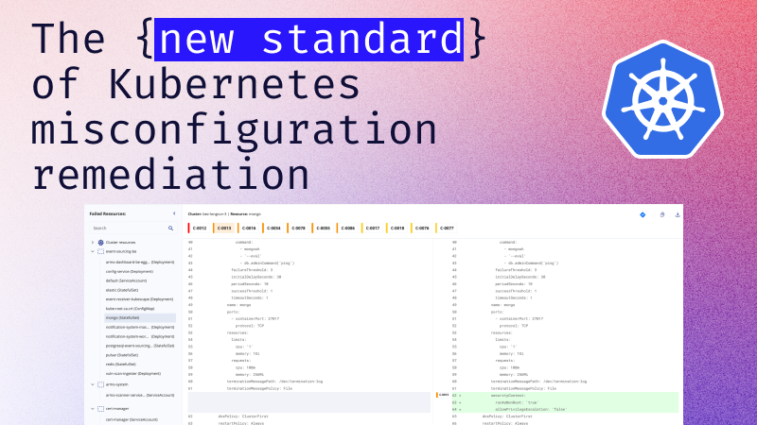Click the search magnifier icon
757x425 pixels.
(170, 228)
